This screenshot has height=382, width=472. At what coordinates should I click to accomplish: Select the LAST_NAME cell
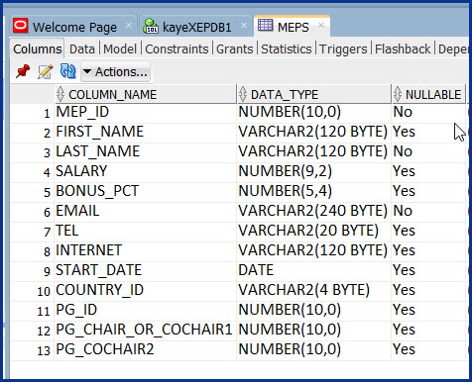145,152
